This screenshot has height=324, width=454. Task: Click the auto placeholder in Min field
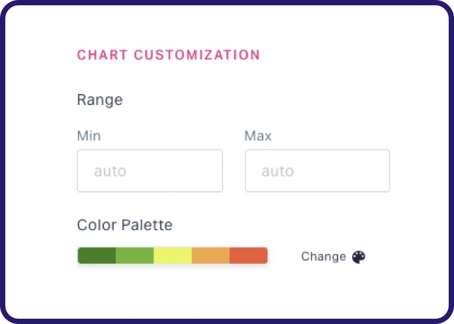(110, 171)
